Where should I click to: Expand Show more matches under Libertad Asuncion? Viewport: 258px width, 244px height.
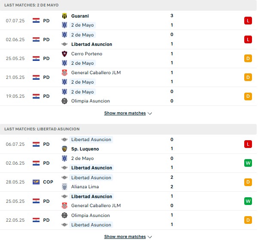click(x=125, y=236)
